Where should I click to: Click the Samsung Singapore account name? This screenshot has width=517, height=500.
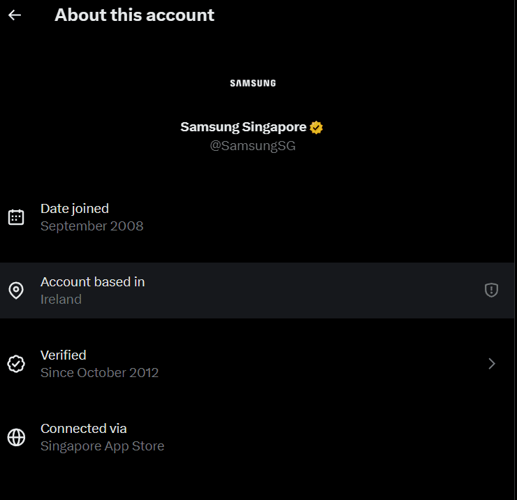[x=243, y=127]
